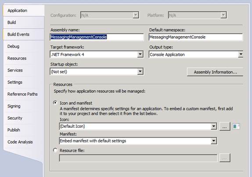Expand the Target framework dropdown
Image resolution: width=252 pixels, height=177 pixels.
click(x=140, y=54)
